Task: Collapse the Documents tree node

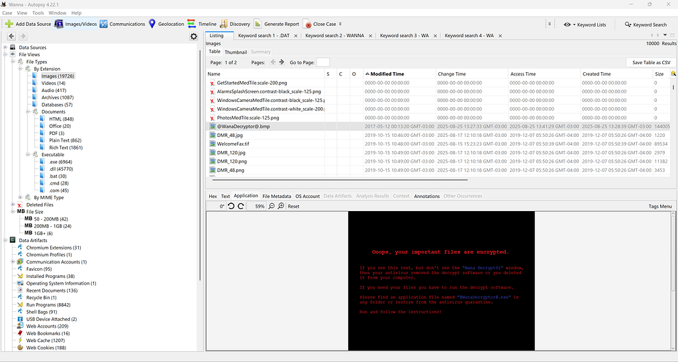Action: 28,111
